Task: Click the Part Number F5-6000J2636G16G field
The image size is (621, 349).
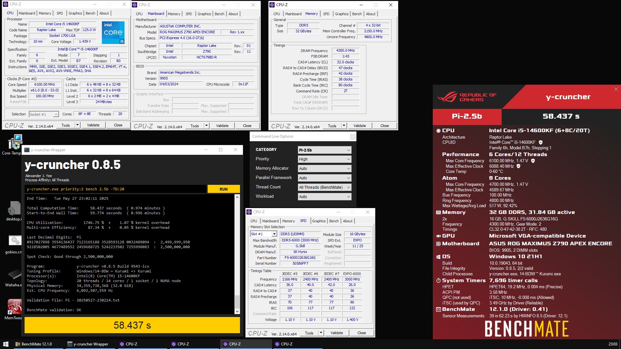Action: 300,258
